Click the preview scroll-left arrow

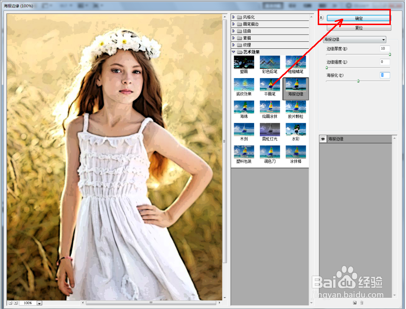83,303
